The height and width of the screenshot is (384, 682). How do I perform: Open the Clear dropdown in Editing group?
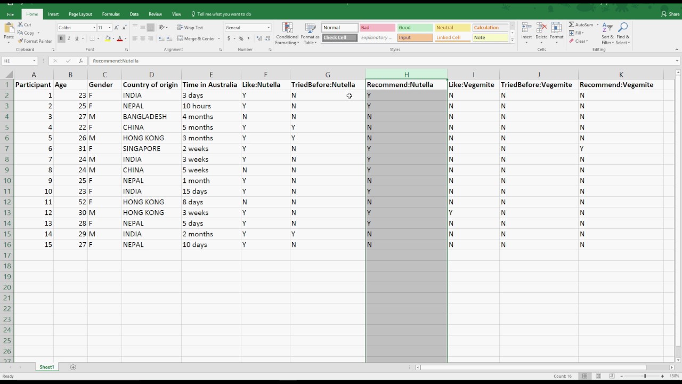(x=578, y=41)
